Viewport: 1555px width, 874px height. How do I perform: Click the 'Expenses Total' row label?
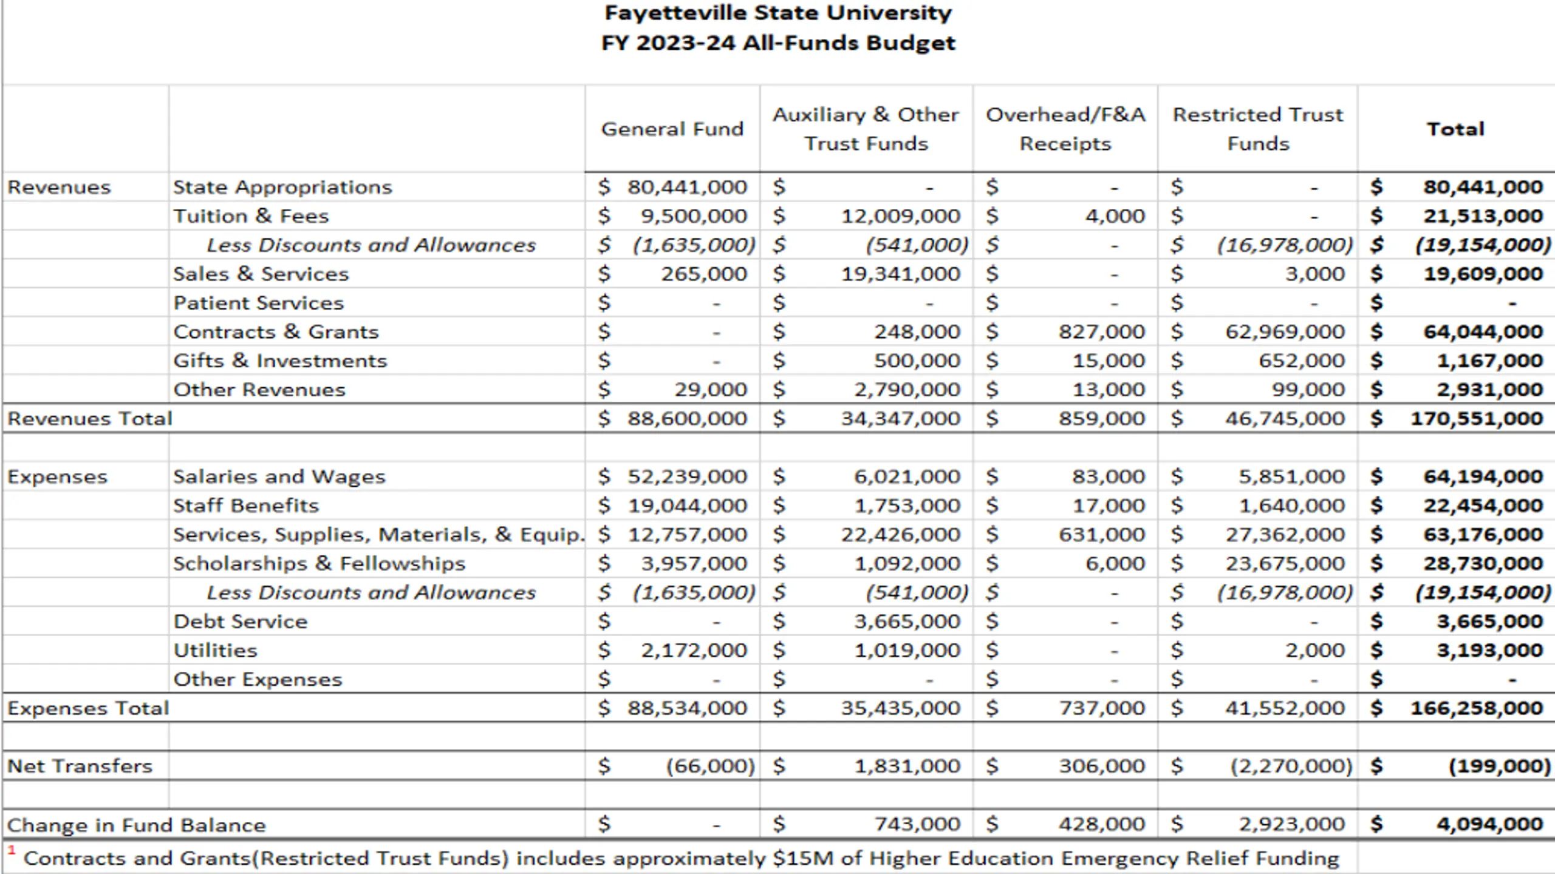pyautogui.click(x=88, y=708)
